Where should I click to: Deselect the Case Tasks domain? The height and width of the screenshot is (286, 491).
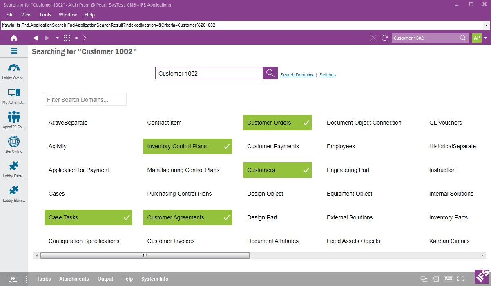coord(88,217)
